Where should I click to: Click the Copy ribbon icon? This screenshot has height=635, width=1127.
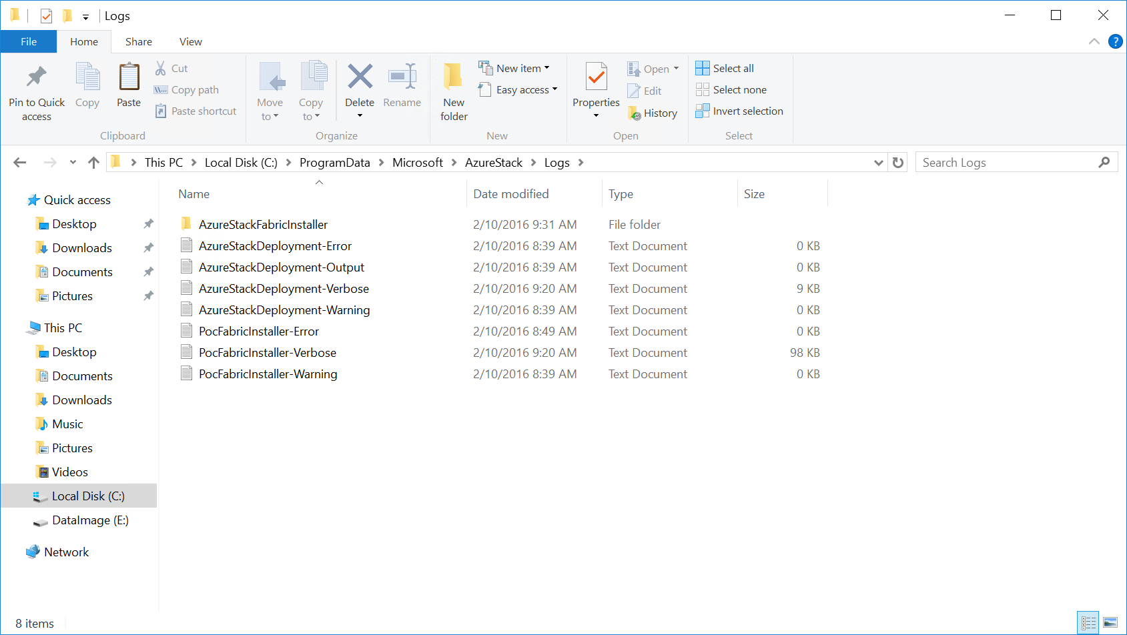click(87, 77)
